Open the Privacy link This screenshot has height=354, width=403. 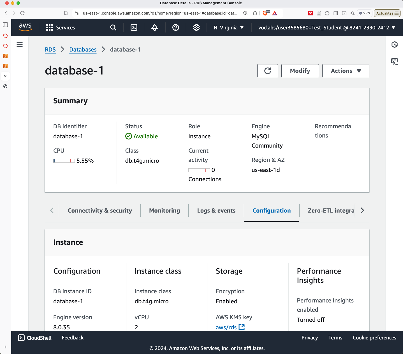310,338
